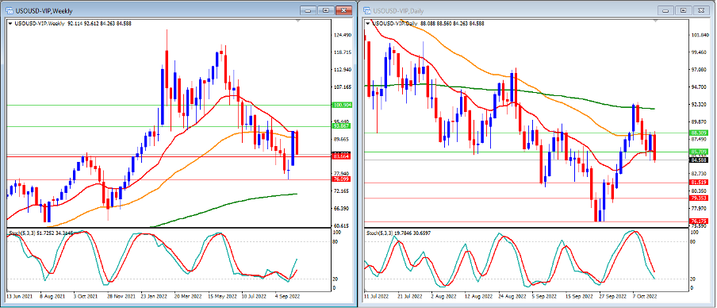The width and height of the screenshot is (717, 308).
Task: Close the USOUSD-VIP,Weekly chart window
Action: click(344, 10)
